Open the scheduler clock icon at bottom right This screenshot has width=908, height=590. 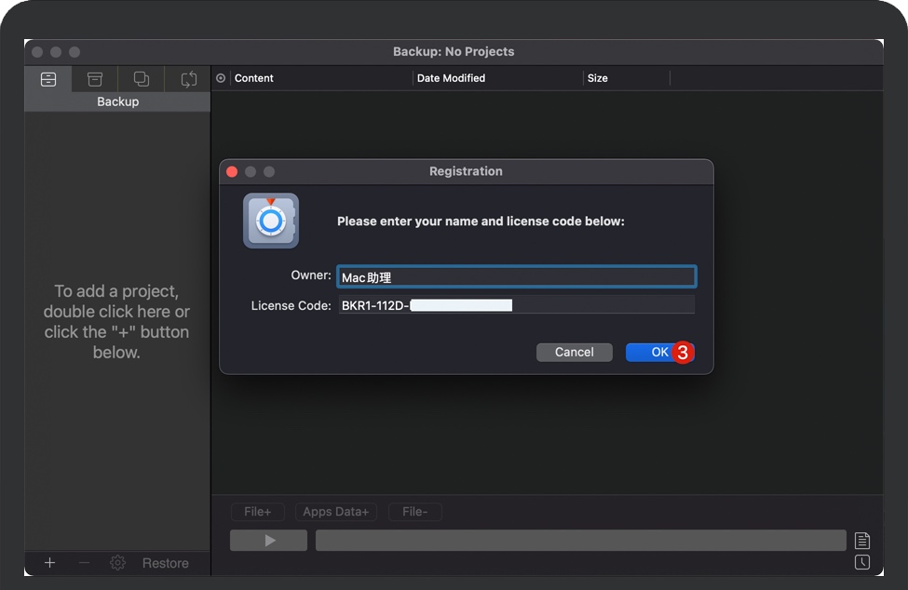862,562
